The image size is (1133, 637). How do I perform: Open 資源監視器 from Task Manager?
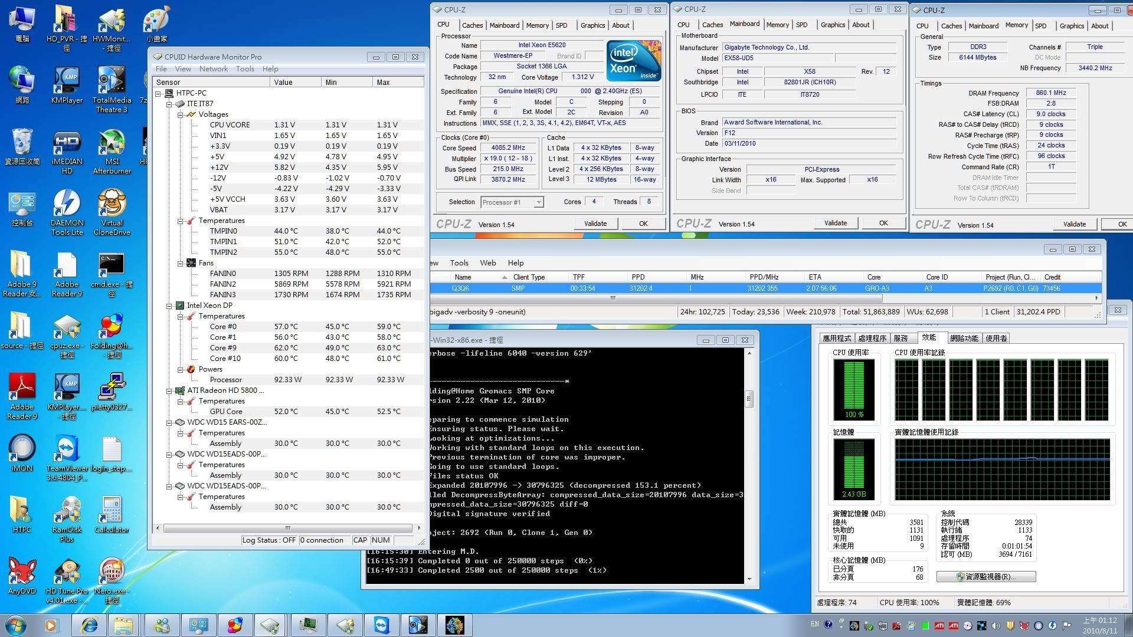986,576
